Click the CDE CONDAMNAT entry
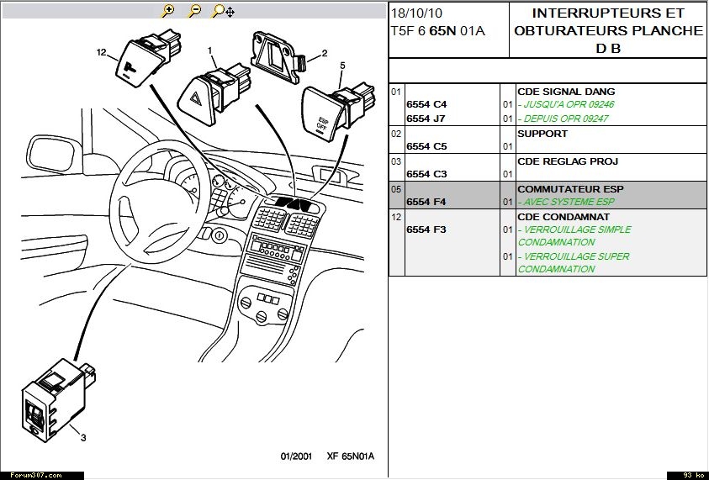The height and width of the screenshot is (480, 709). (x=558, y=216)
